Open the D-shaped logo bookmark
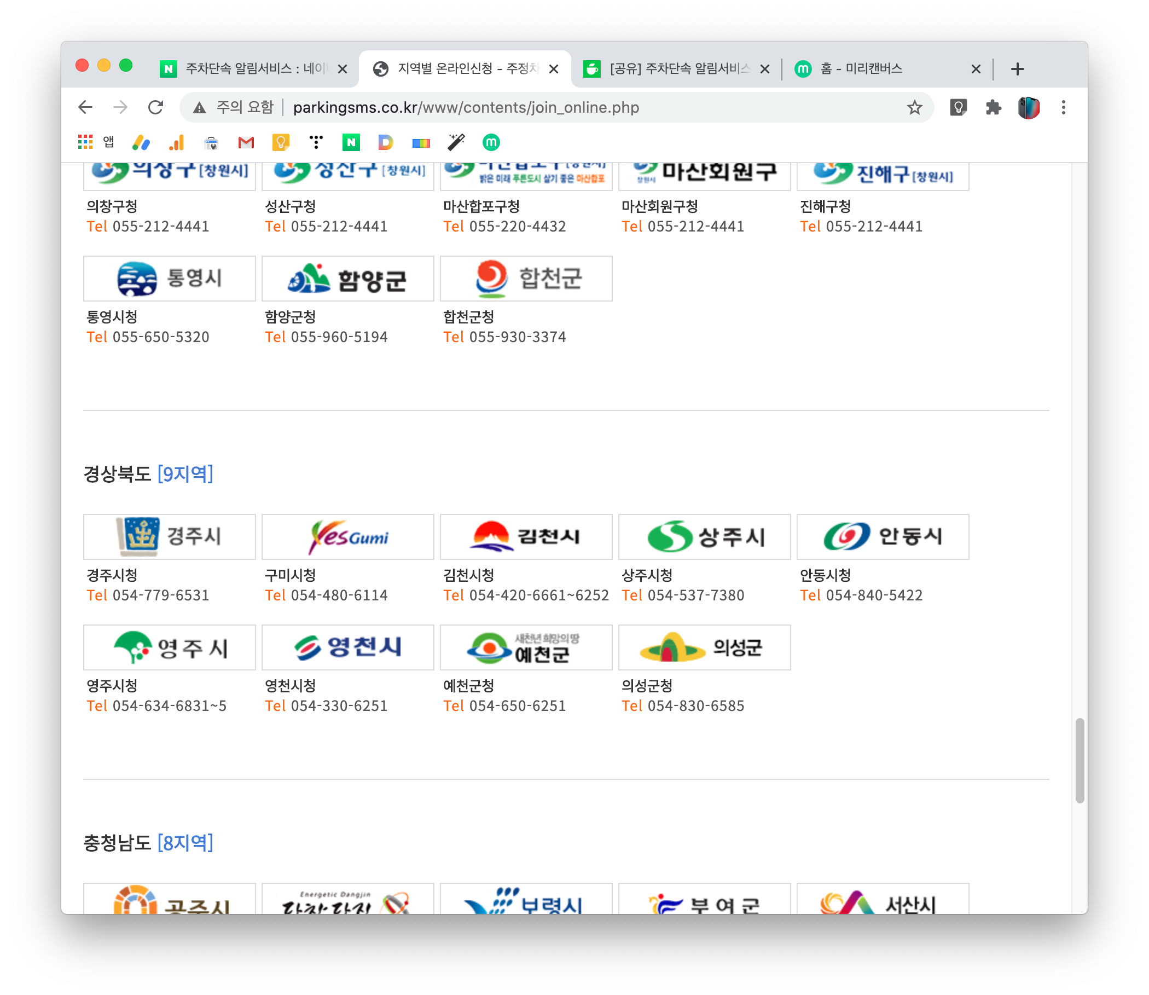 click(386, 143)
